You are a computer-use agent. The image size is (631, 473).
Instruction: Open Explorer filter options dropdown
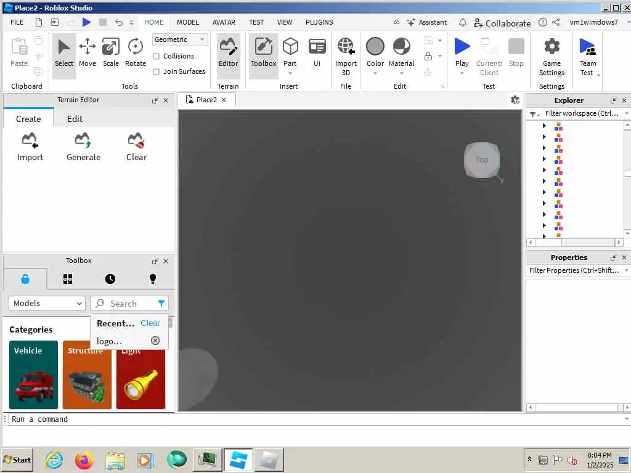coord(534,114)
